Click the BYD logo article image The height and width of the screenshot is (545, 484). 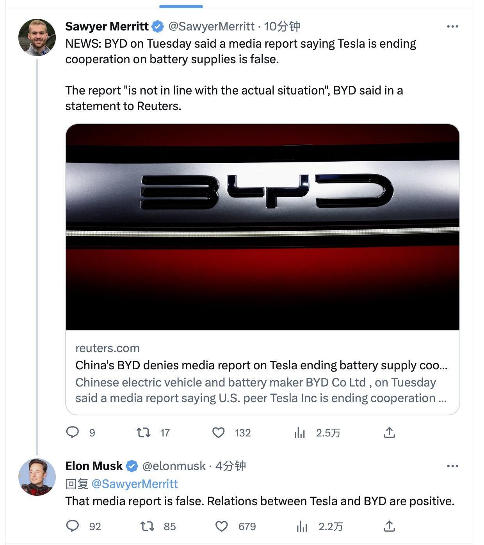pos(262,227)
